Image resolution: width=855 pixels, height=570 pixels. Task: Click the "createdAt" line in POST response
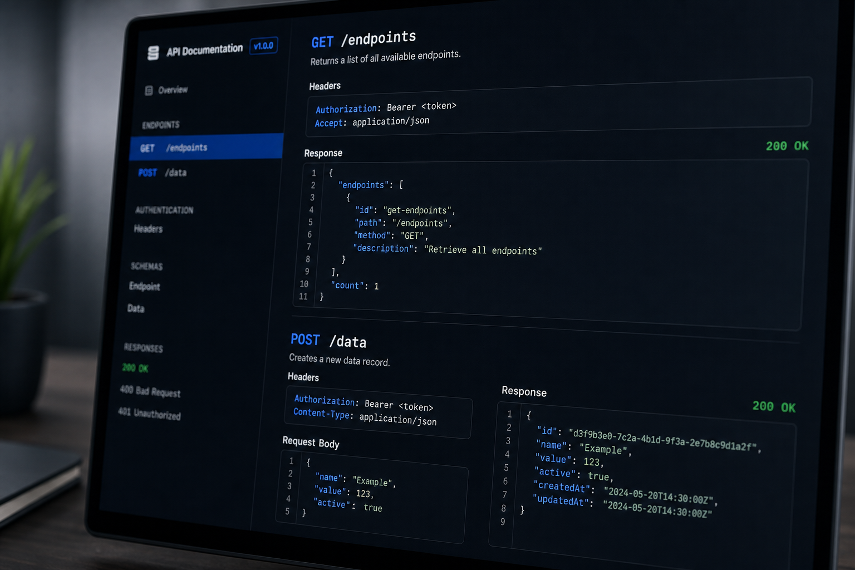point(626,493)
